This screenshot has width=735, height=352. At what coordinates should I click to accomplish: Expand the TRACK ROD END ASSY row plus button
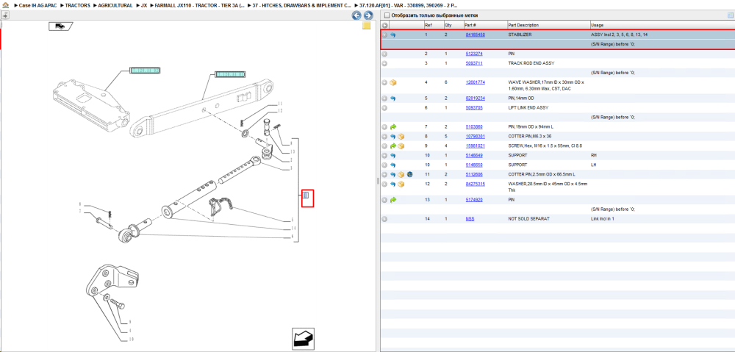click(384, 63)
